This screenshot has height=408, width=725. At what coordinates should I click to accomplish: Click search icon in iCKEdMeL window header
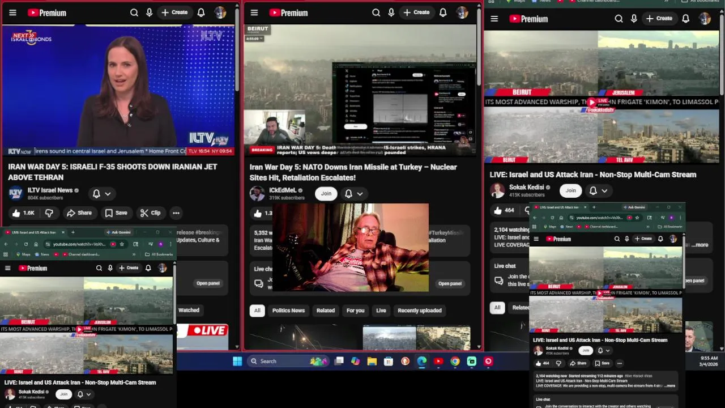tap(376, 12)
